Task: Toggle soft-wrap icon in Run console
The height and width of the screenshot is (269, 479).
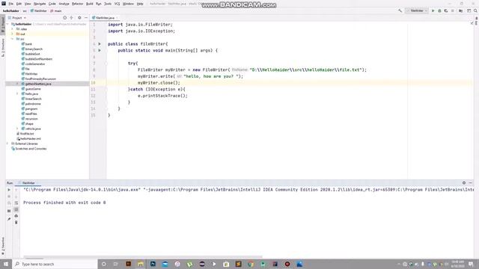Action: pyautogui.click(x=16, y=202)
